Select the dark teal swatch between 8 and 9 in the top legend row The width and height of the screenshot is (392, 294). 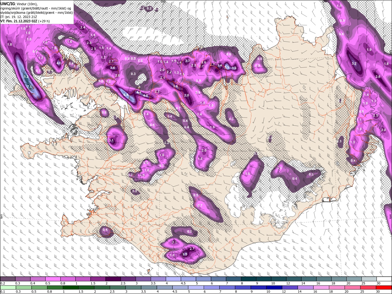[249, 279]
